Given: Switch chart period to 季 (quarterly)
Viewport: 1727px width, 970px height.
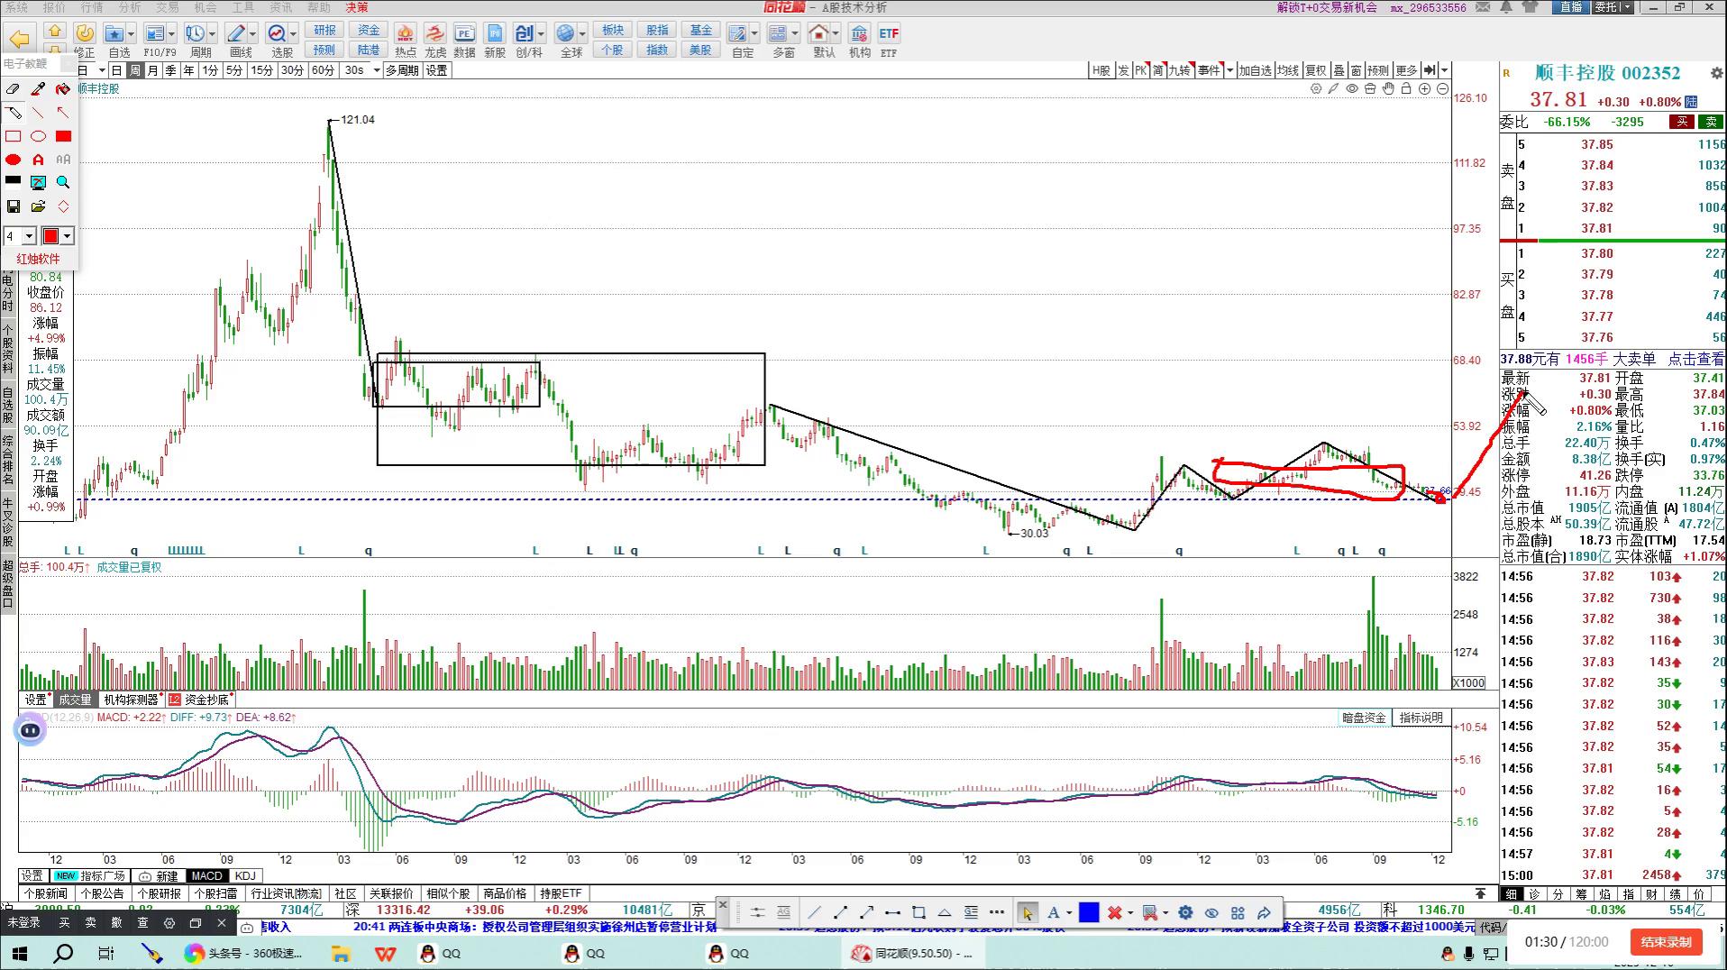Looking at the screenshot, I should pos(170,70).
